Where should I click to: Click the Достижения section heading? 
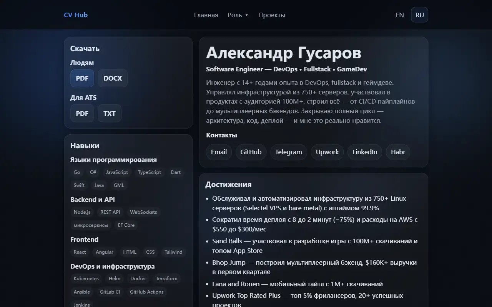tap(228, 185)
